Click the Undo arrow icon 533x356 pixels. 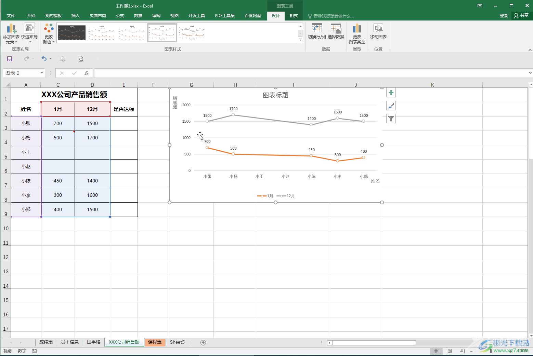click(x=44, y=59)
